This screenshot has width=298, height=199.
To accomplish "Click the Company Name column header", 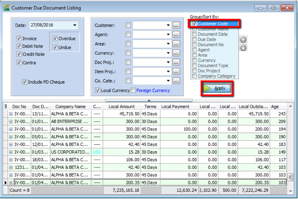I will [70, 107].
